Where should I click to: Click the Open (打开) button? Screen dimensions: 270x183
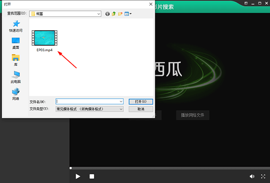(141, 102)
